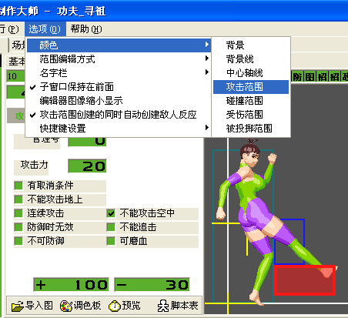Expand the 范围编辑方式 submenu arrow
The image size is (348, 318).
click(x=207, y=59)
